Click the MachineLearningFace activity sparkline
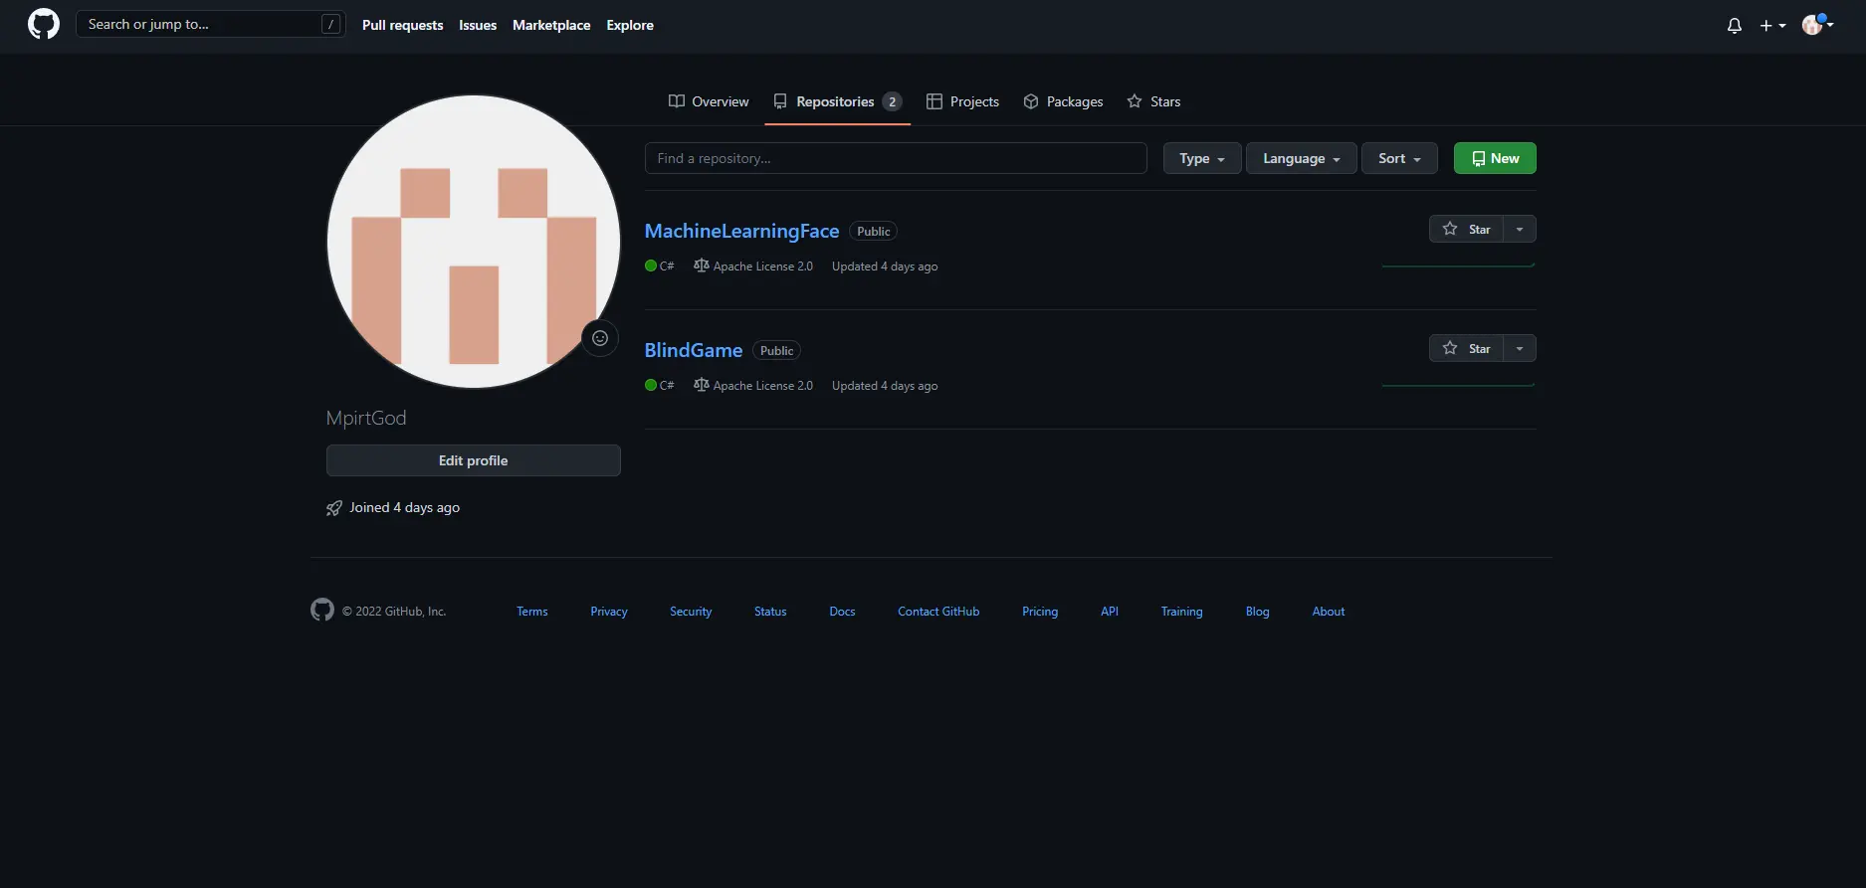Image resolution: width=1866 pixels, height=888 pixels. pyautogui.click(x=1458, y=266)
